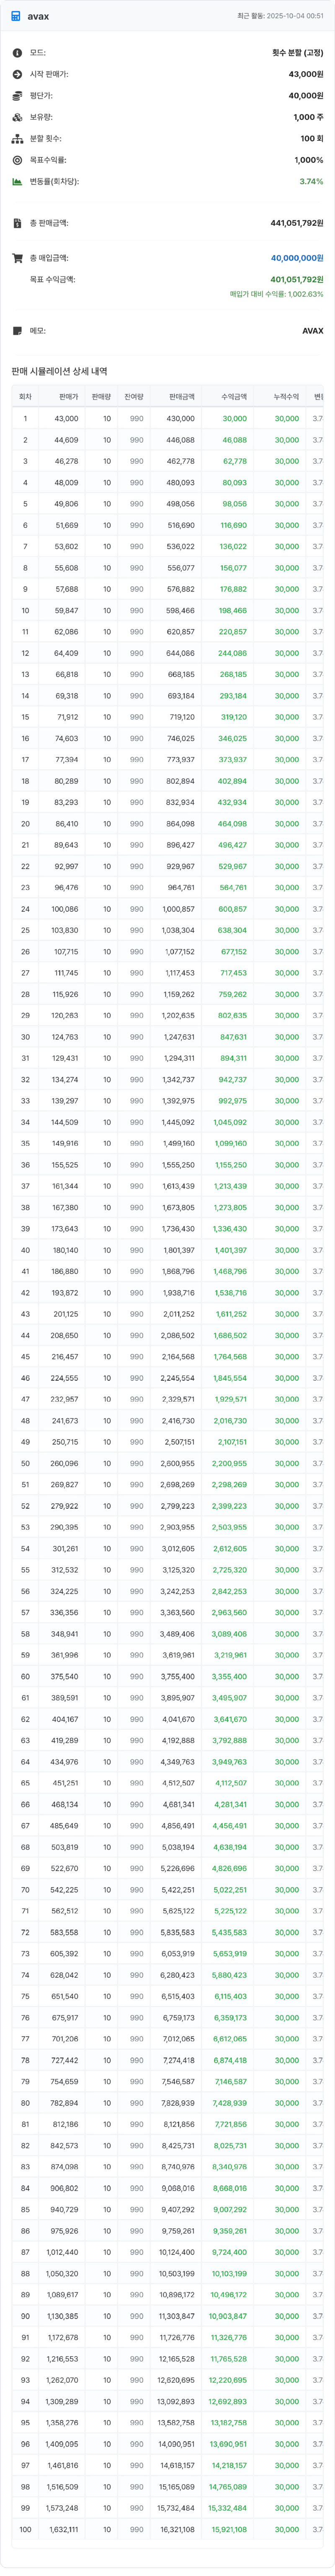Select the 401,051,792원 target profit value
Viewport: 335px width, 2576px height.
tap(296, 280)
